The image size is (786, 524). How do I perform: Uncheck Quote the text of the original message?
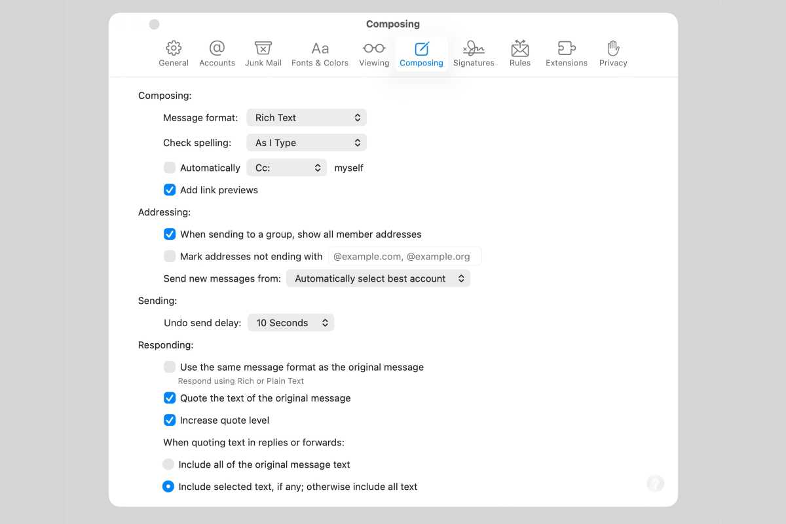coord(170,398)
